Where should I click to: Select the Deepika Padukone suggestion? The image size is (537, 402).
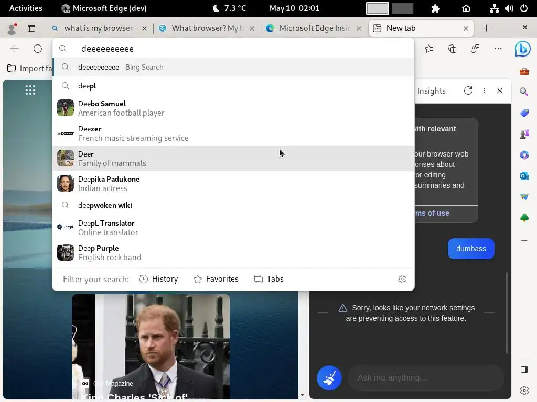[233, 184]
